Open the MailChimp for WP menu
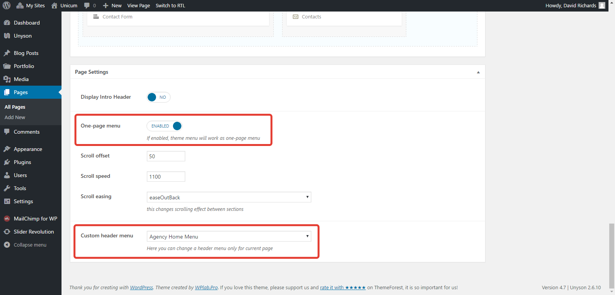Image resolution: width=615 pixels, height=295 pixels. tap(31, 219)
